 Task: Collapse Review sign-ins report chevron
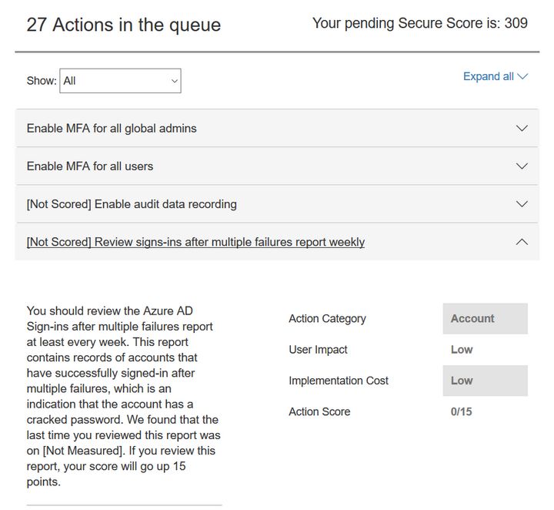tap(522, 242)
